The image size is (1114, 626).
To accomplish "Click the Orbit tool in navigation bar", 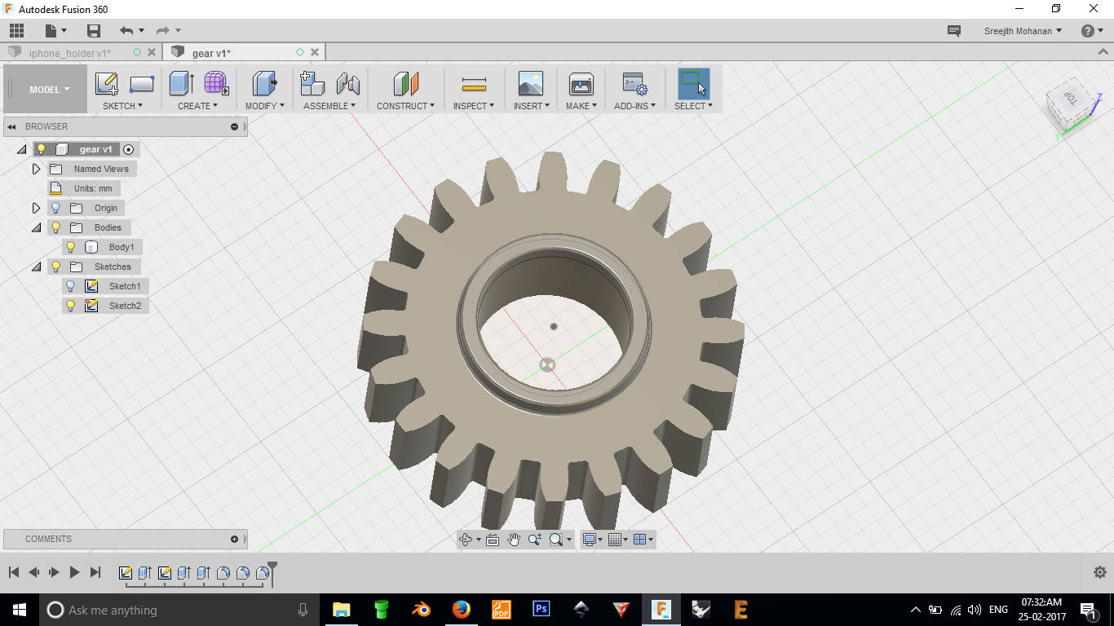I will pyautogui.click(x=466, y=540).
